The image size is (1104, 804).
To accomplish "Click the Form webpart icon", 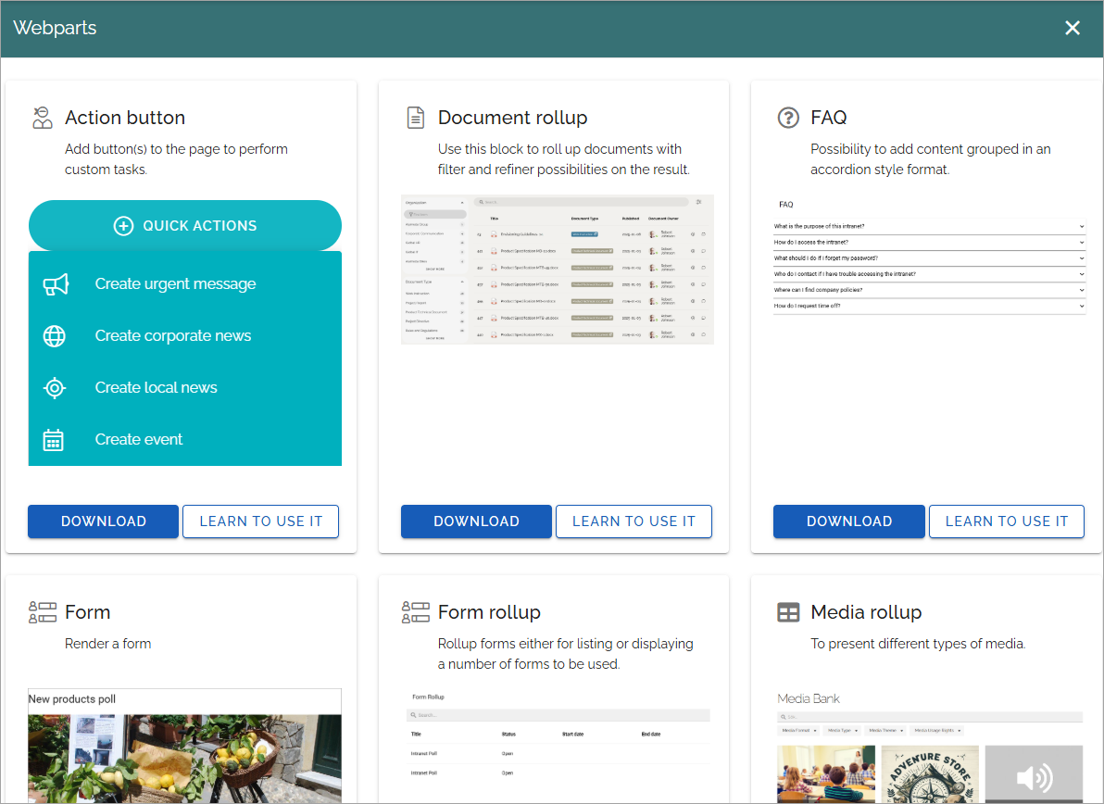I will click(43, 612).
